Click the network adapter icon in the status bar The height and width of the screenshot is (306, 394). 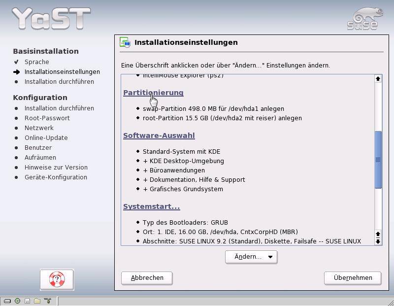pyautogui.click(x=47, y=301)
